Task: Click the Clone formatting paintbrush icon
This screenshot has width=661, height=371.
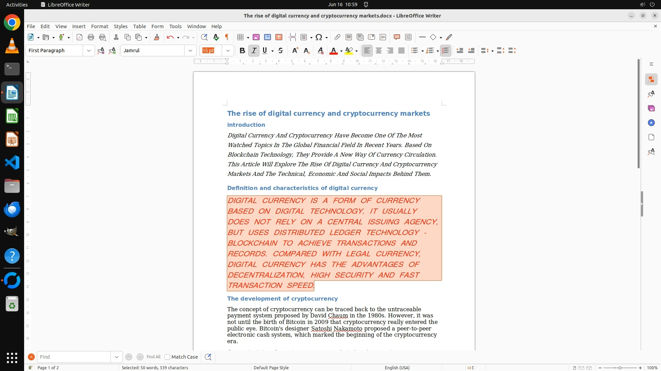Action: point(157,37)
